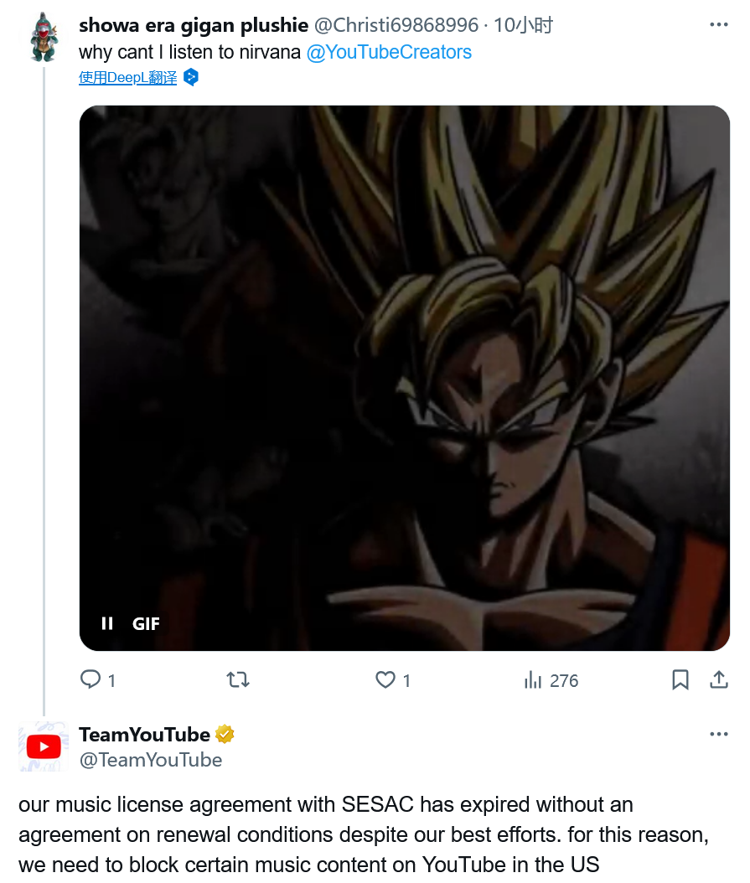Open showa era gigan plushie display name
Screen dimensions: 750x883
194,25
